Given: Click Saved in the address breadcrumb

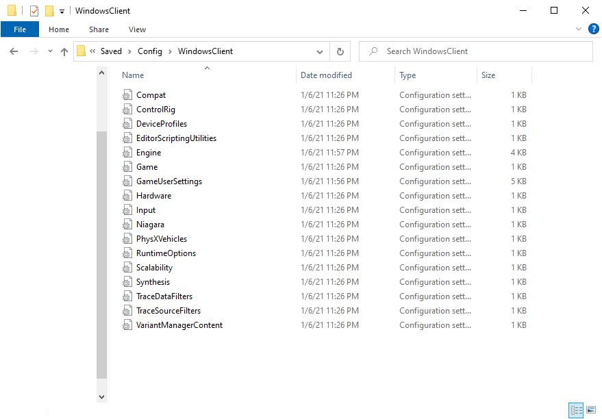Looking at the screenshot, I should [111, 51].
